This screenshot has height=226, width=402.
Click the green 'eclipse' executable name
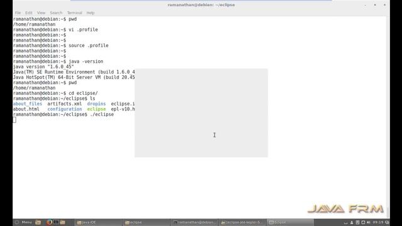[x=96, y=109]
